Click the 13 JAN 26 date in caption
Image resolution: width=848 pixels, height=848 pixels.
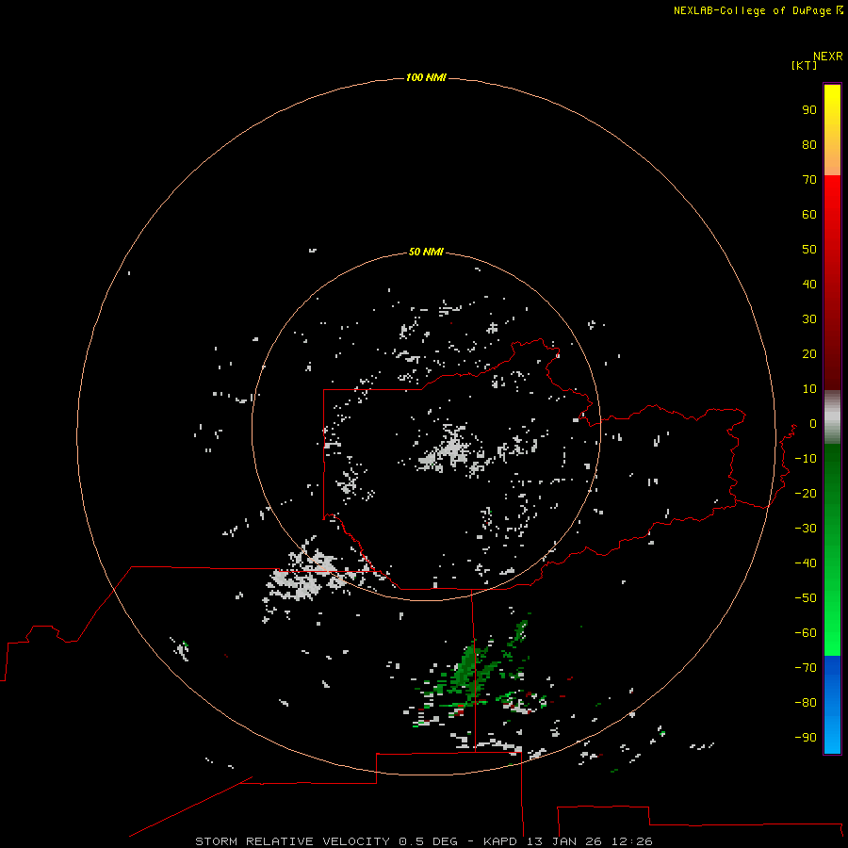(565, 841)
